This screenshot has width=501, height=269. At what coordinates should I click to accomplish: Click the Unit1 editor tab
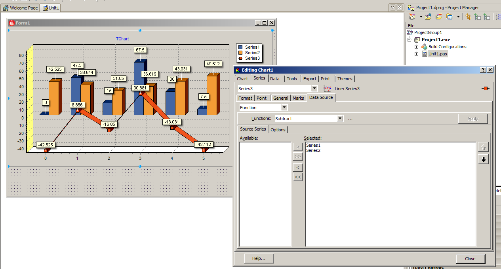[x=51, y=8]
